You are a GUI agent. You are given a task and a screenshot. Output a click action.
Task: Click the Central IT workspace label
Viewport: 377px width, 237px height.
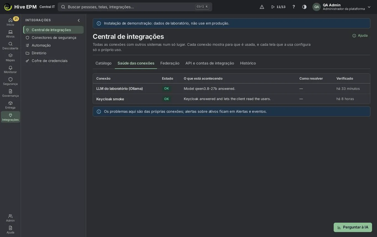tap(47, 7)
